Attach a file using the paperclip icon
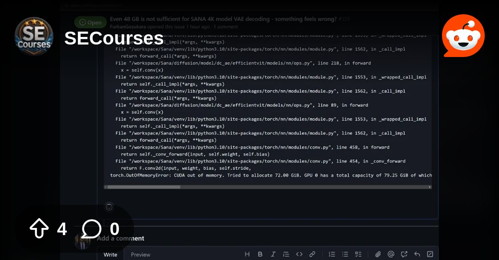The height and width of the screenshot is (260, 499). (379, 254)
